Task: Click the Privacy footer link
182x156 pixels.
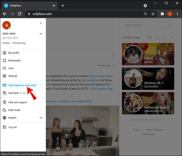Action: pos(137,130)
